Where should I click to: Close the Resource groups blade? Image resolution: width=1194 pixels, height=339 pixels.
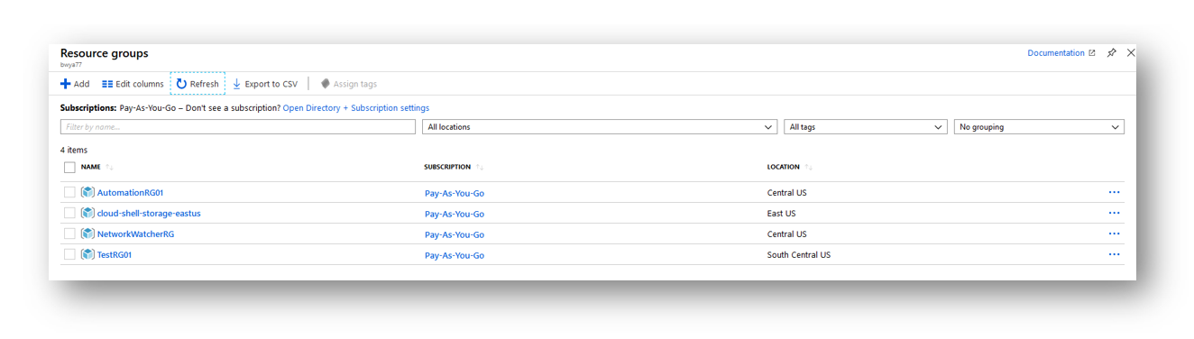[1131, 53]
